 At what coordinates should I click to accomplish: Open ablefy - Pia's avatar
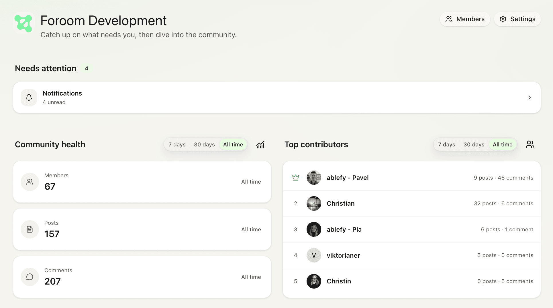point(314,229)
